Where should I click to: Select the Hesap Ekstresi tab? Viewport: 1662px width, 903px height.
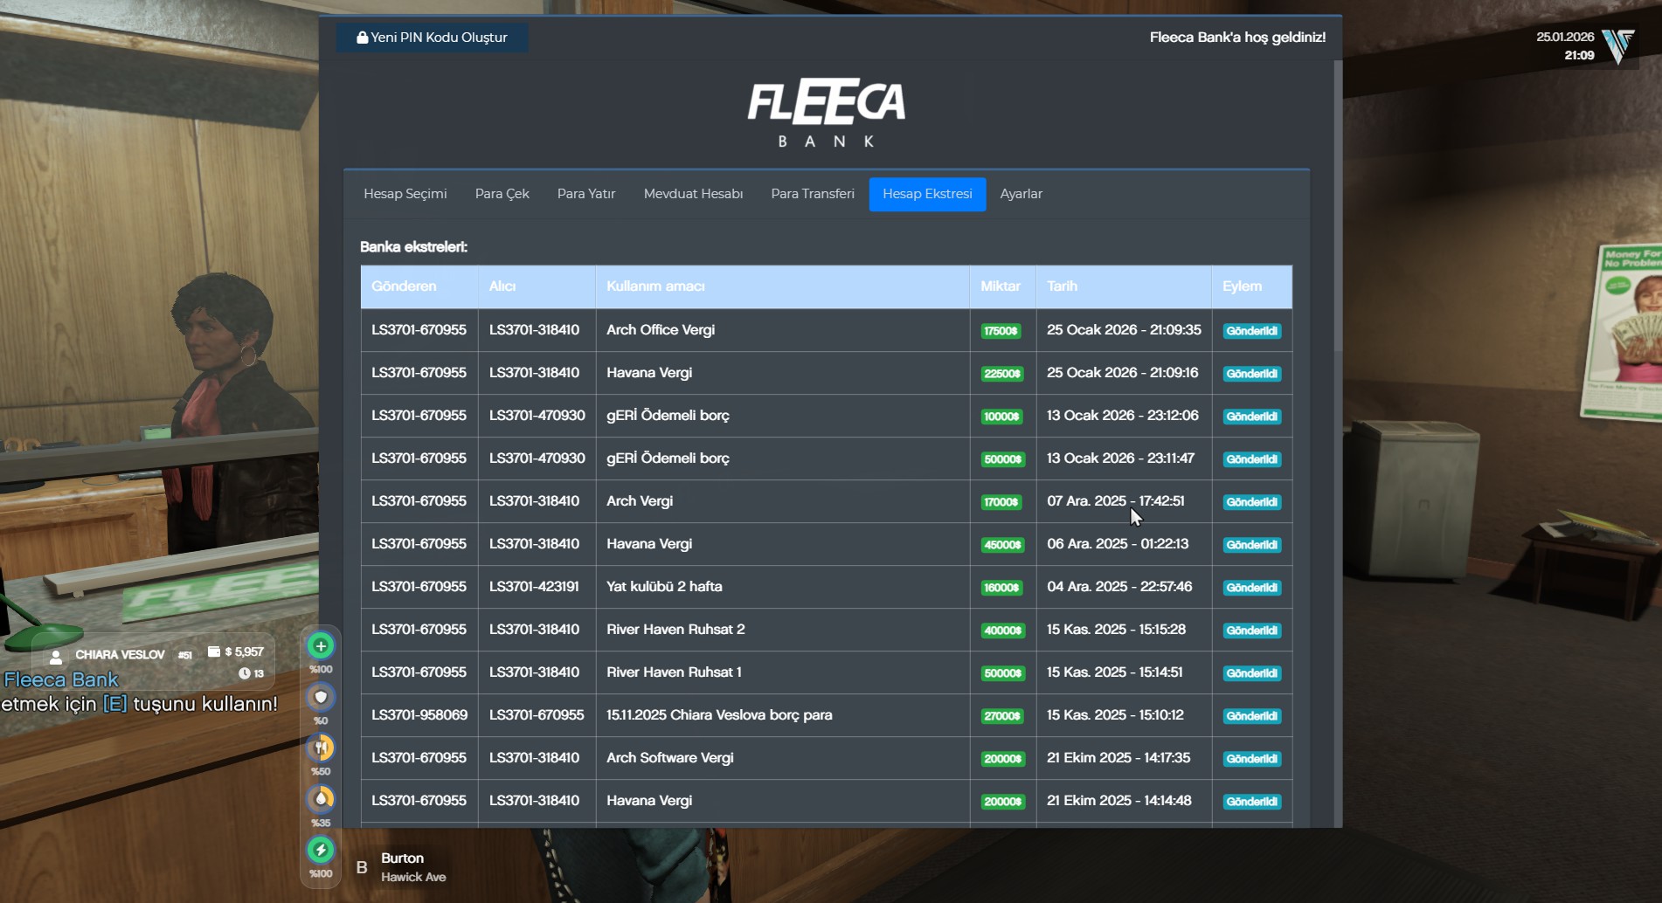point(927,194)
